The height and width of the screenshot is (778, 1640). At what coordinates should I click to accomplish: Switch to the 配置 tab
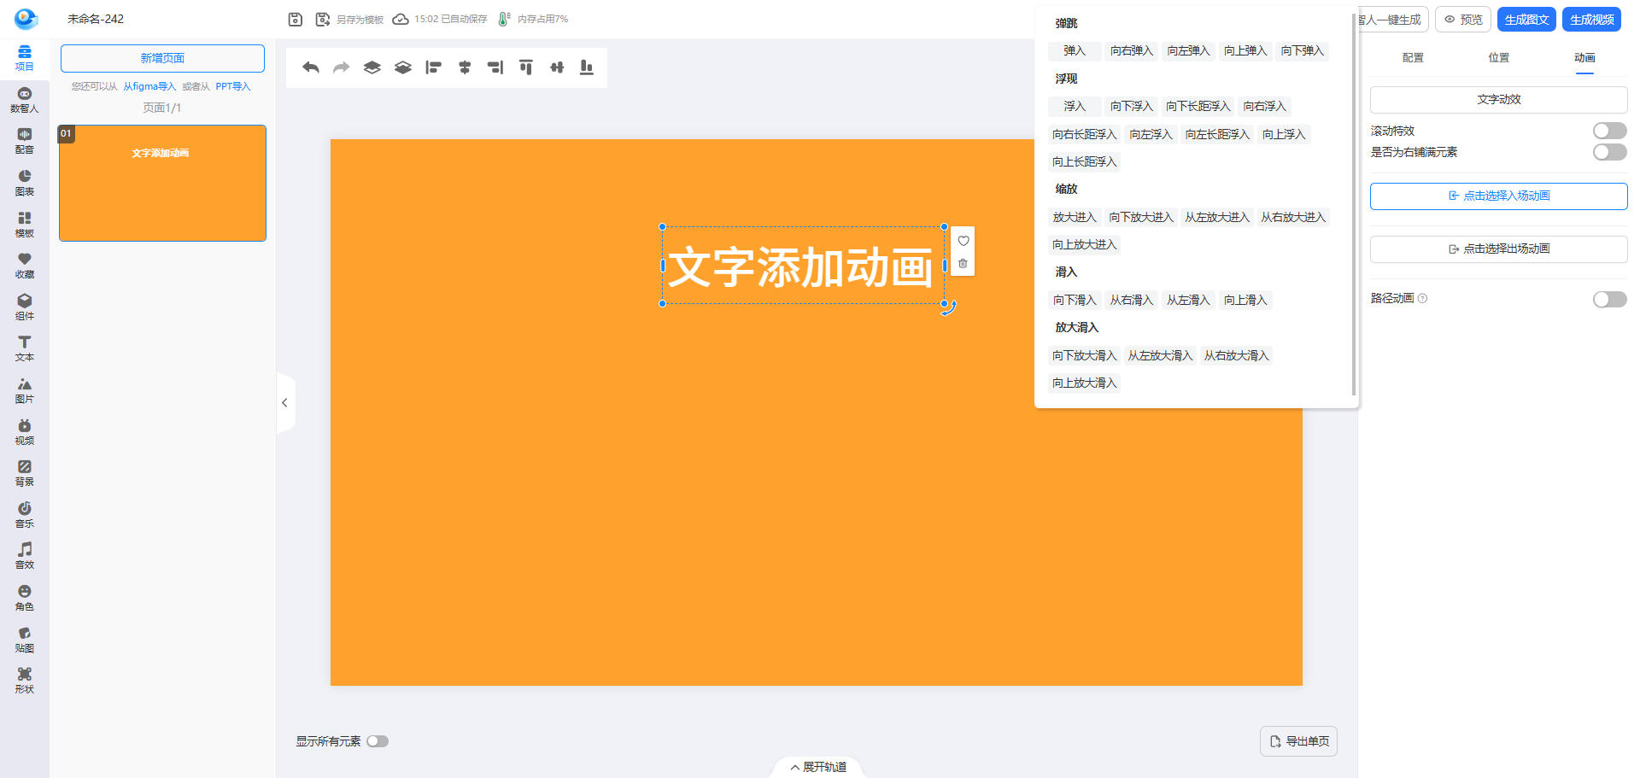tap(1413, 58)
